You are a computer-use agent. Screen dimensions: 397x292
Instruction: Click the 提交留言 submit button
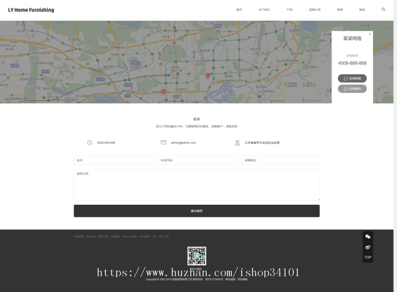tap(197, 211)
